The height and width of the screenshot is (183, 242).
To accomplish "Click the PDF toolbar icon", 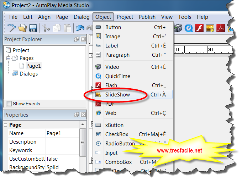I will click(221, 28).
